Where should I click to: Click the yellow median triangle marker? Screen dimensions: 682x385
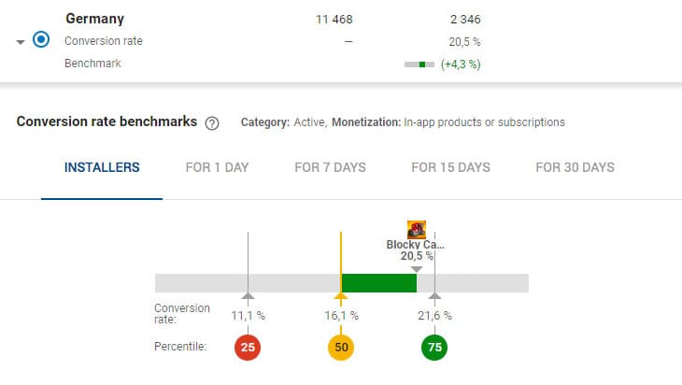coord(341,298)
